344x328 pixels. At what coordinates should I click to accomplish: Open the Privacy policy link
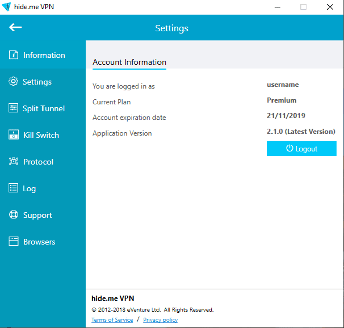160,320
